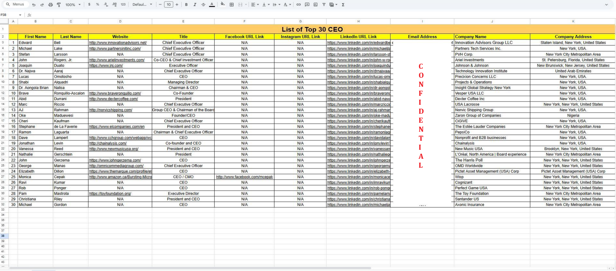Click the Create a filter funnel icon
The height and width of the screenshot is (271, 616).
coord(324,5)
